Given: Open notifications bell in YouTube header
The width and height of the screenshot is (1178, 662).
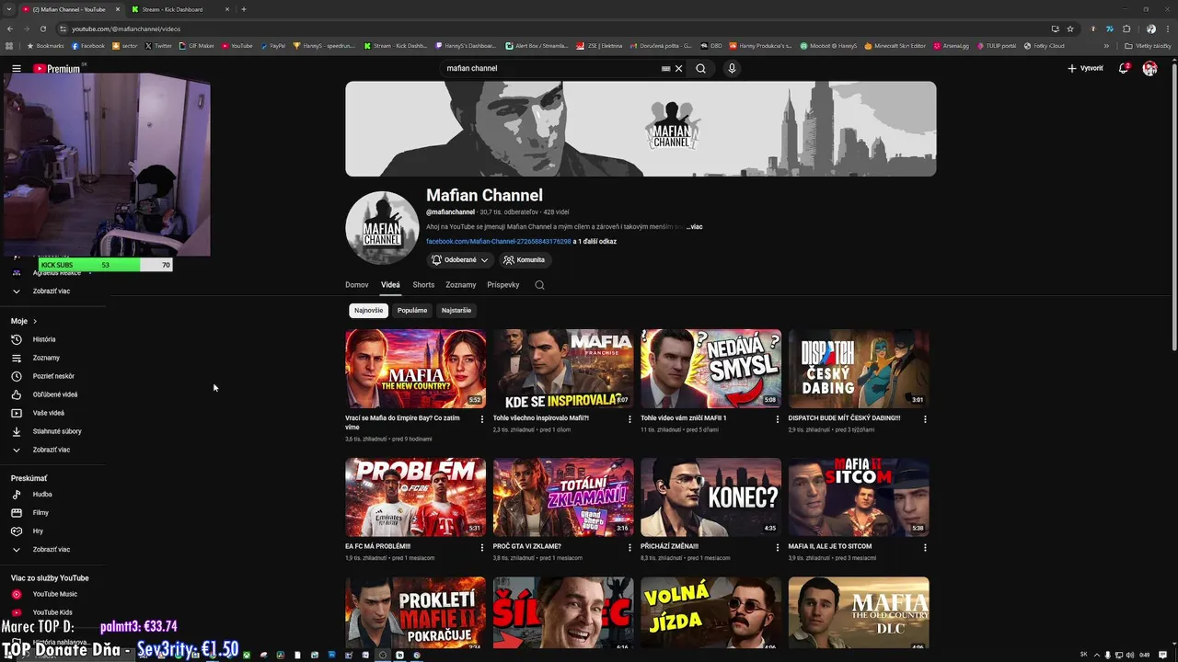Looking at the screenshot, I should click(x=1123, y=68).
